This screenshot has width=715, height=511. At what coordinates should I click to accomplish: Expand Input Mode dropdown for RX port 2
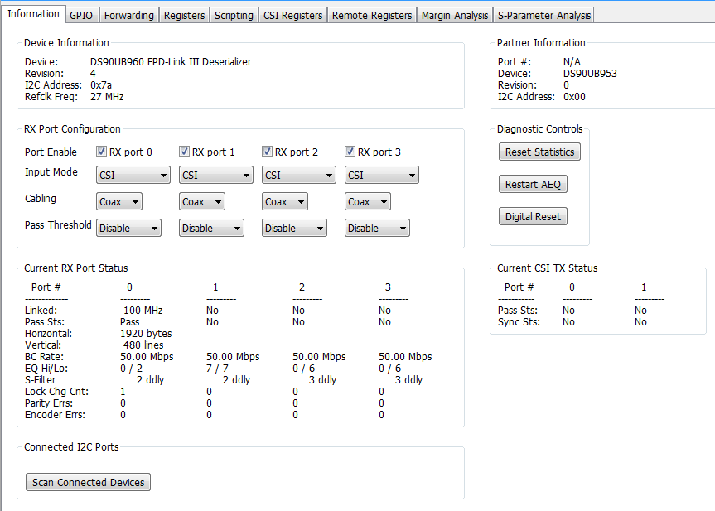coord(299,175)
